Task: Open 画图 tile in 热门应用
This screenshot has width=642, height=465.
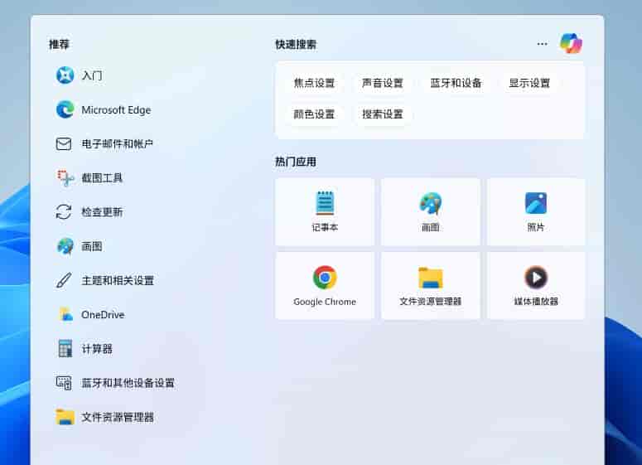Action: pyautogui.click(x=430, y=212)
